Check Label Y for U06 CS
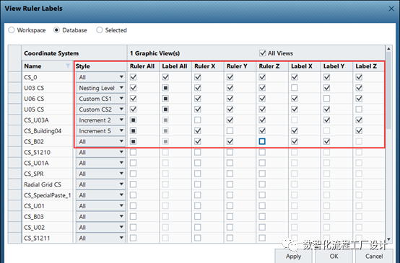The width and height of the screenshot is (400, 263). click(x=327, y=99)
